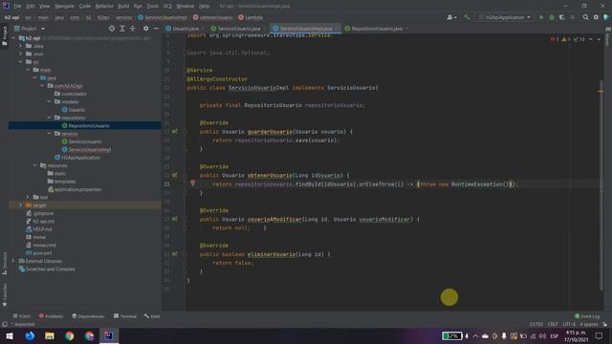Open the TODO tool window
The height and width of the screenshot is (344, 612).
pos(21,316)
